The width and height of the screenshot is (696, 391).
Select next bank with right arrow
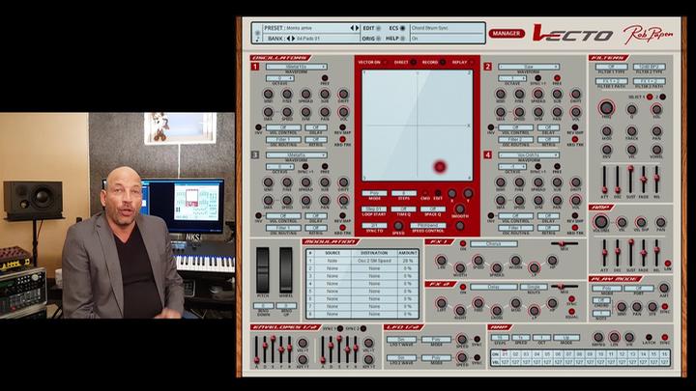coord(293,39)
